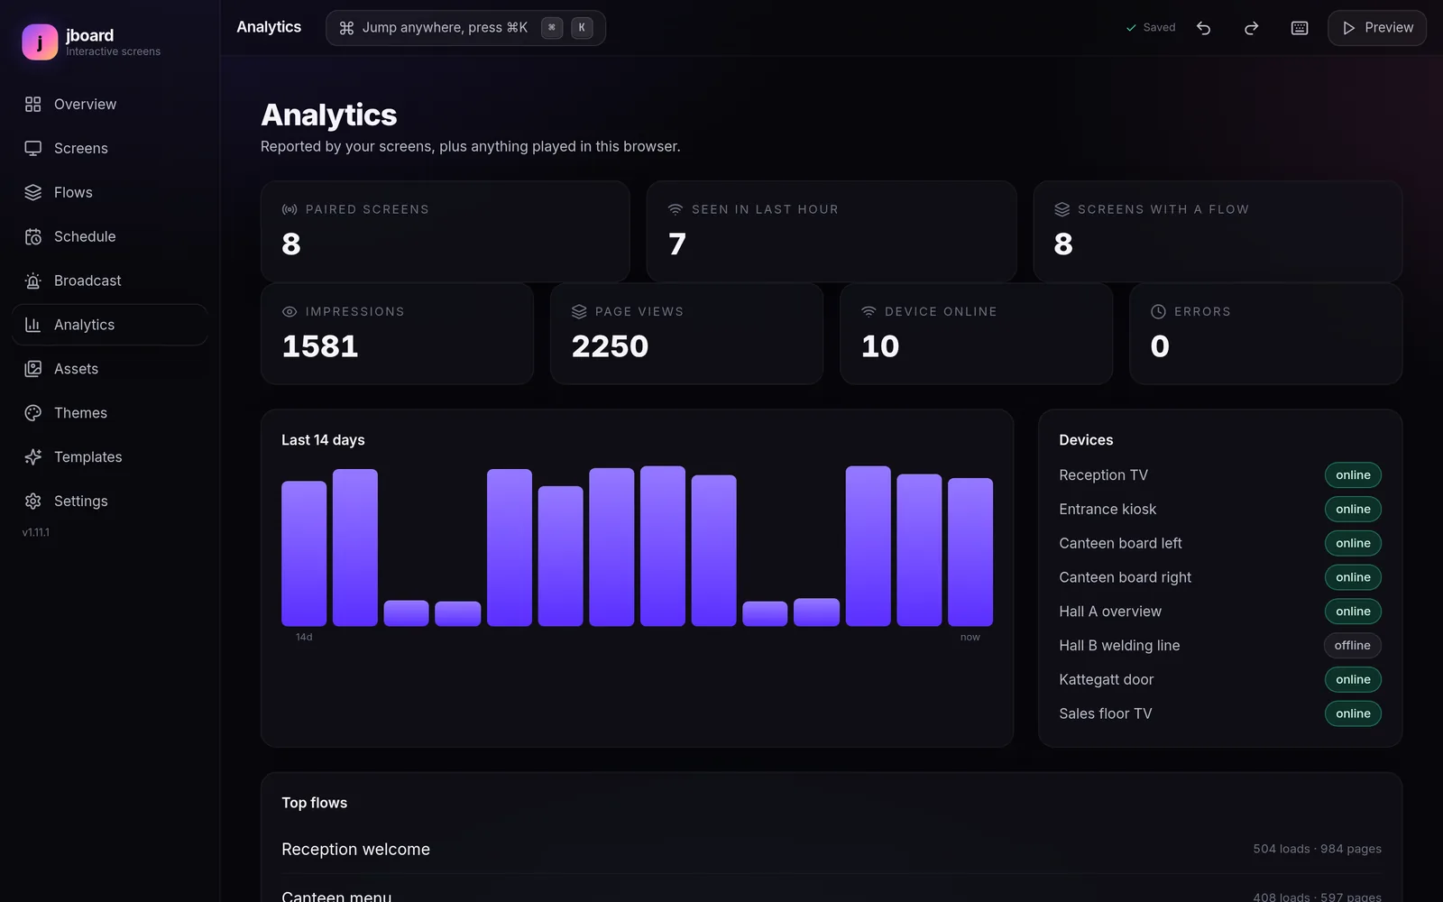
Task: Select Canteen board right device
Action: pos(1220,577)
